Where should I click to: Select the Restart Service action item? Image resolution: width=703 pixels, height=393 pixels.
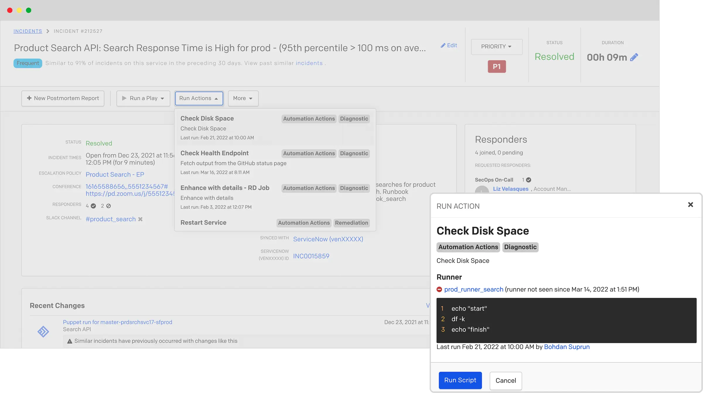(x=203, y=223)
